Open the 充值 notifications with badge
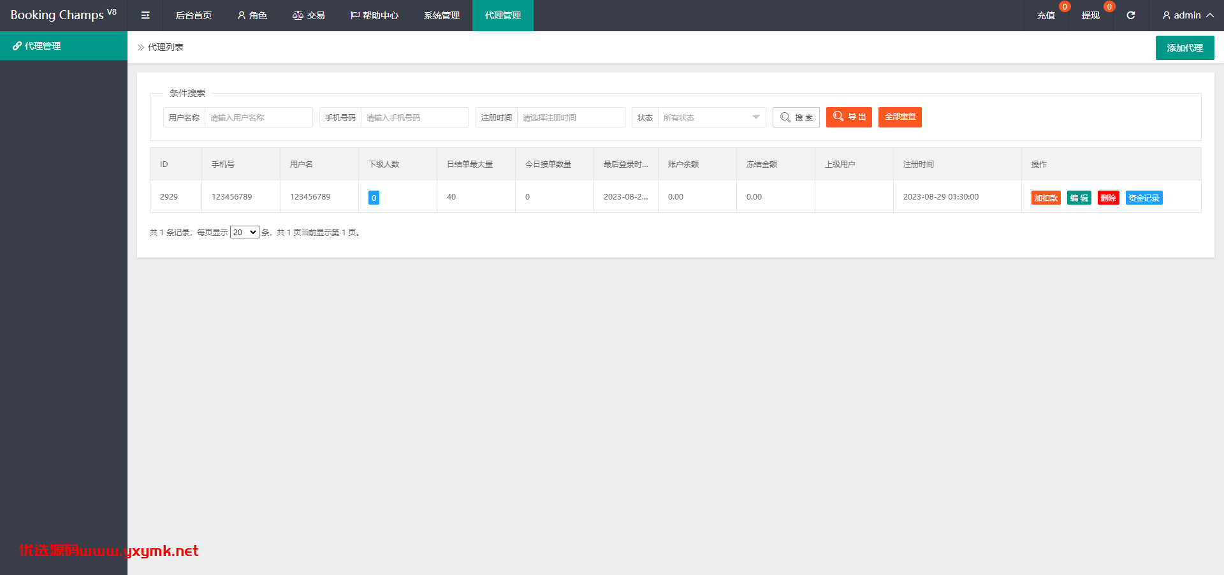Image resolution: width=1224 pixels, height=575 pixels. pos(1046,15)
